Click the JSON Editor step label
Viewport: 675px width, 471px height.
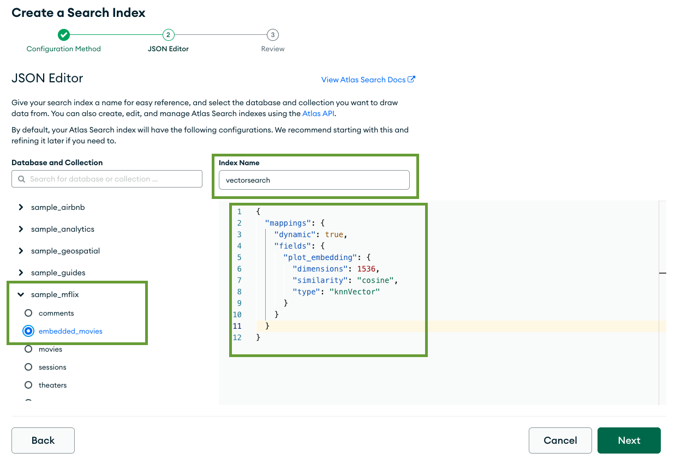(168, 49)
